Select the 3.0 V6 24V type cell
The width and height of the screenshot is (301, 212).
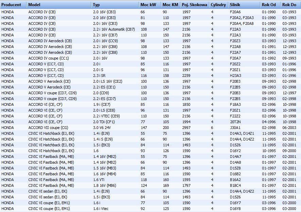[102, 128]
